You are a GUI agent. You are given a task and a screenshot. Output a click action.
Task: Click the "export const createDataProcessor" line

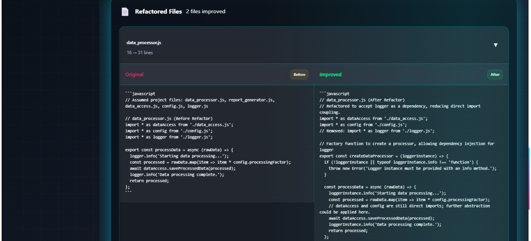click(x=384, y=156)
